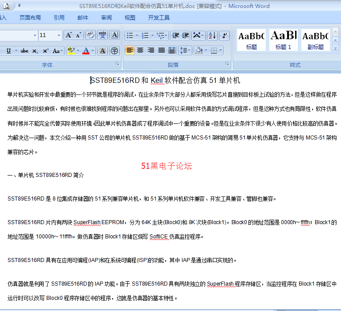
Task: Toggle Character Shading
Action: tap(102, 51)
